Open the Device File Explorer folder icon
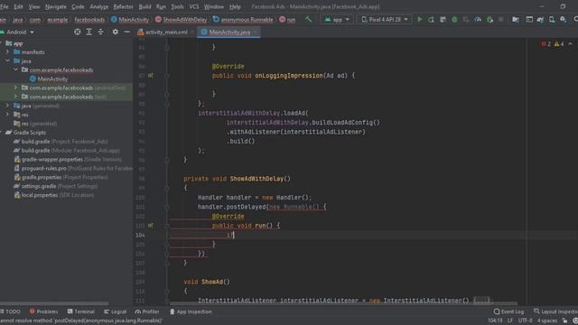 point(516,20)
